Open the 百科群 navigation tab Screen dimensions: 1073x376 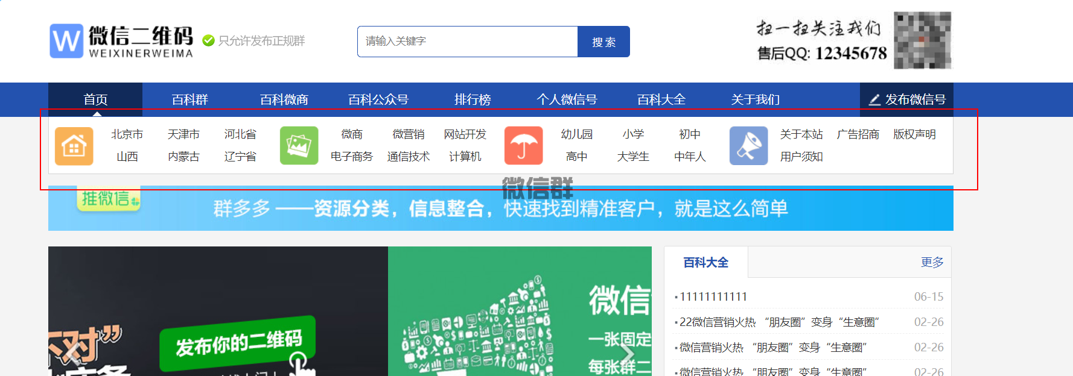pyautogui.click(x=189, y=99)
